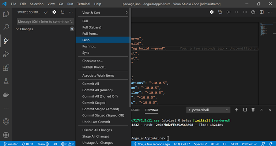Choose Discard All Changes entry
The height and width of the screenshot is (146, 276).
[x=103, y=130]
